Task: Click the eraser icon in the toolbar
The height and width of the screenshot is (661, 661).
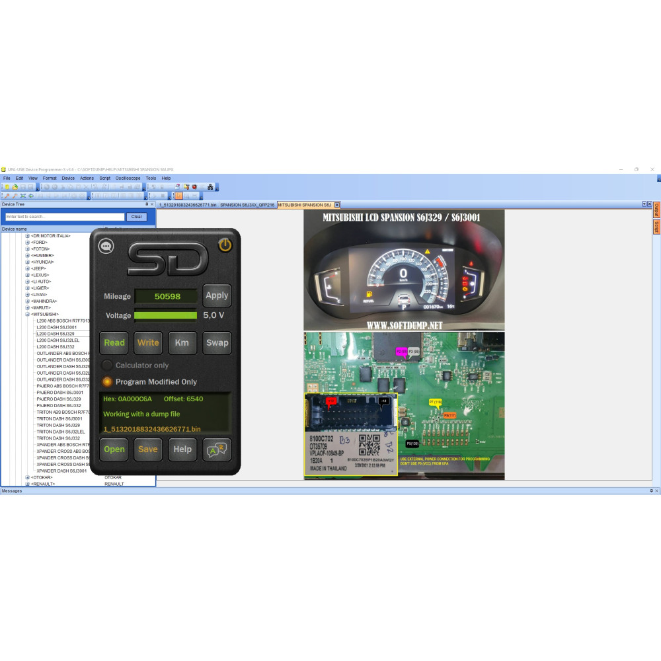Action: point(177,187)
